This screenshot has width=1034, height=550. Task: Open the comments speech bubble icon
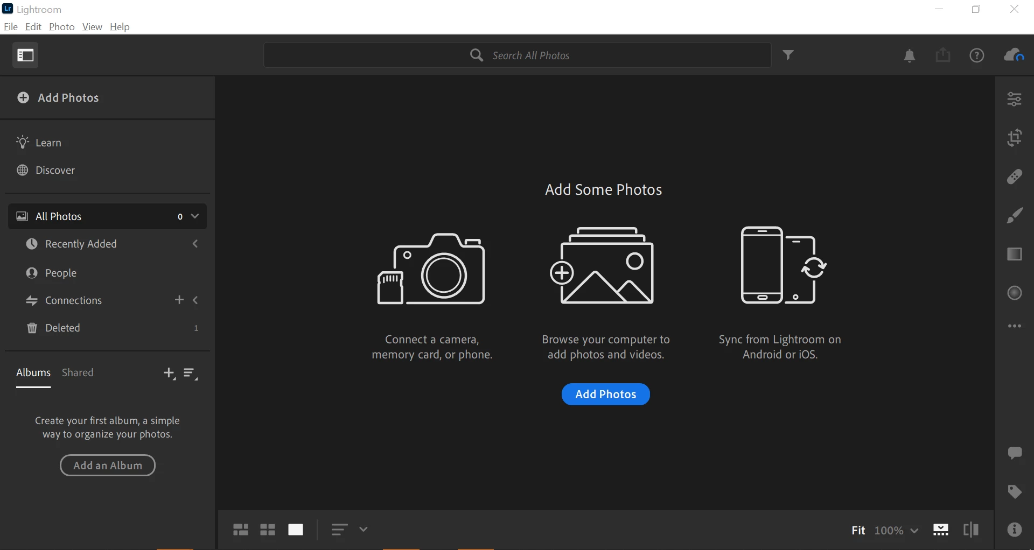tap(1015, 453)
